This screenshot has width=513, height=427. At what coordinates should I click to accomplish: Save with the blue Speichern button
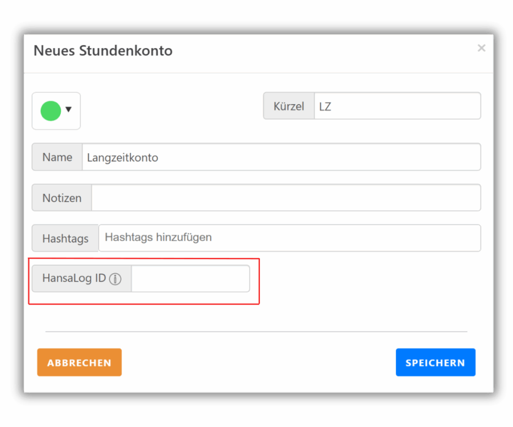click(435, 362)
